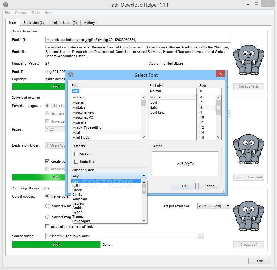Click the Source folder path field
Screen dimensions: 277x270
(x=120, y=236)
